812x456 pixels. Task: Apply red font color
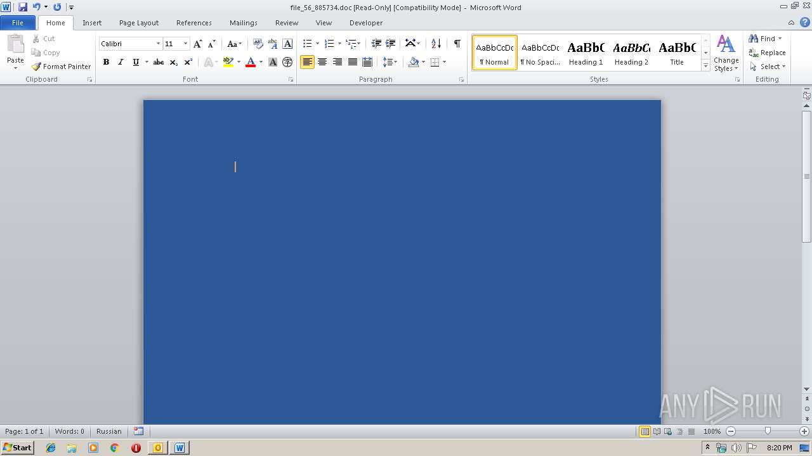coord(251,62)
